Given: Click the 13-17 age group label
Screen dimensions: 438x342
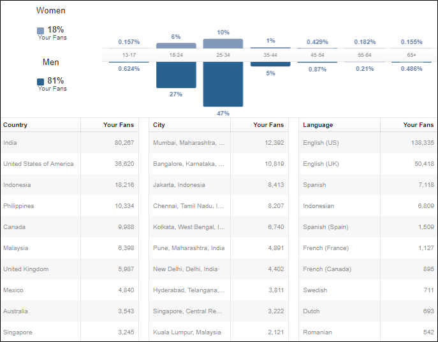Looking at the screenshot, I should coord(129,56).
